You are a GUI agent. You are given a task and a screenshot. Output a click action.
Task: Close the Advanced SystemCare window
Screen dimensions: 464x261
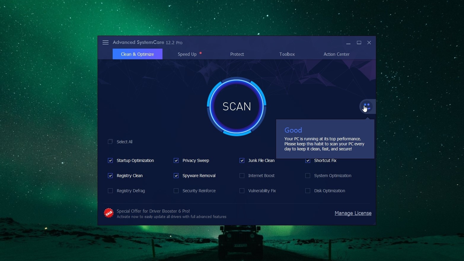pos(369,43)
